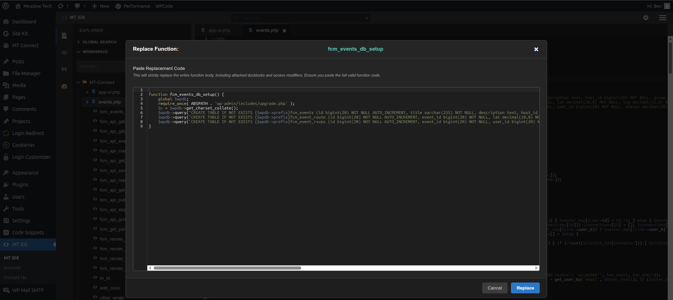Open the Contact Us link

(x=15, y=278)
